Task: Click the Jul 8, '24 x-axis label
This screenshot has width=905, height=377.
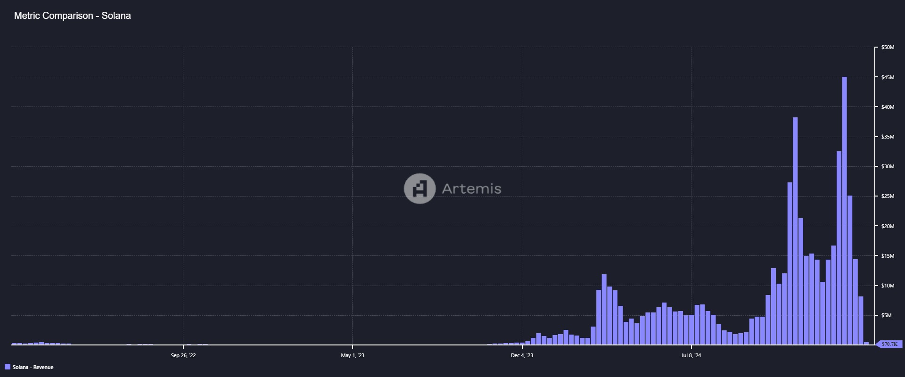Action: [691, 355]
